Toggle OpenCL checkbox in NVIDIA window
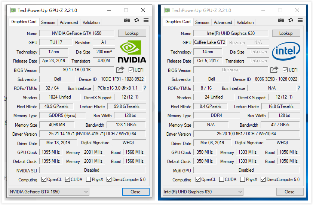313x205 pixels. click(x=44, y=180)
